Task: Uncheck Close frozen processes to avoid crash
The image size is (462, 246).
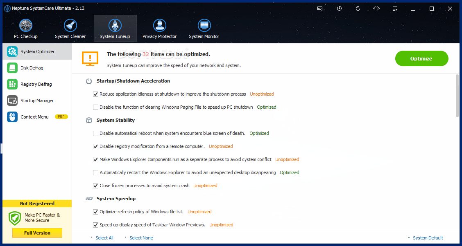Action: pyautogui.click(x=95, y=186)
